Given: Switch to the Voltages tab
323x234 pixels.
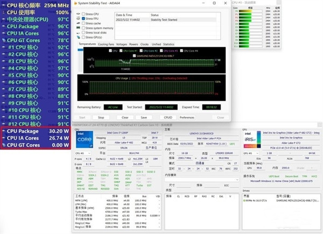Looking at the screenshot, I should click(121, 44).
